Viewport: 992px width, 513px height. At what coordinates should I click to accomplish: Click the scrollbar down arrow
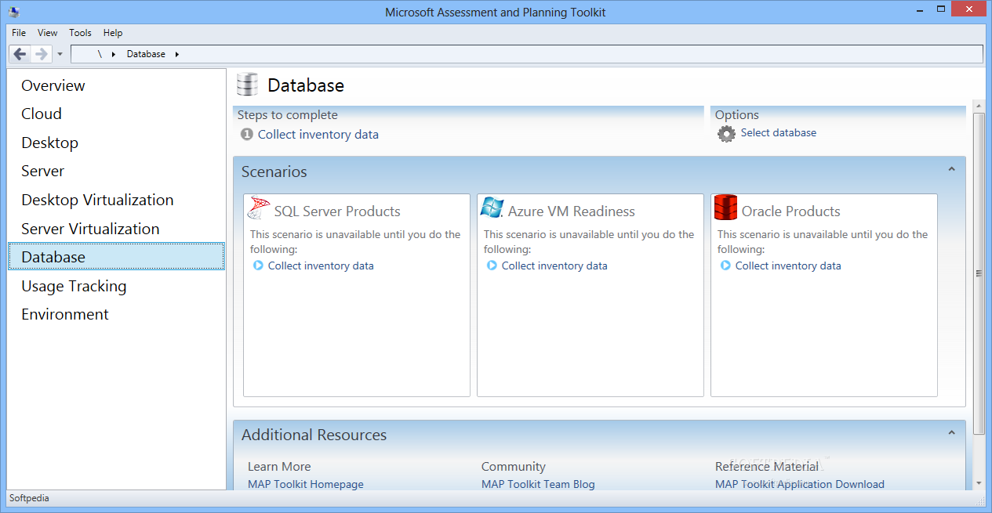click(x=978, y=483)
